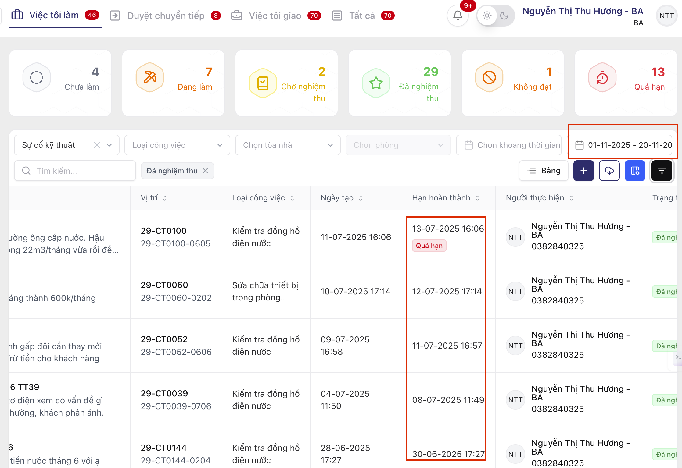Screen dimensions: 682x468
Task: Remove the Đã nghiệm thu filter tag
Action: coord(206,171)
